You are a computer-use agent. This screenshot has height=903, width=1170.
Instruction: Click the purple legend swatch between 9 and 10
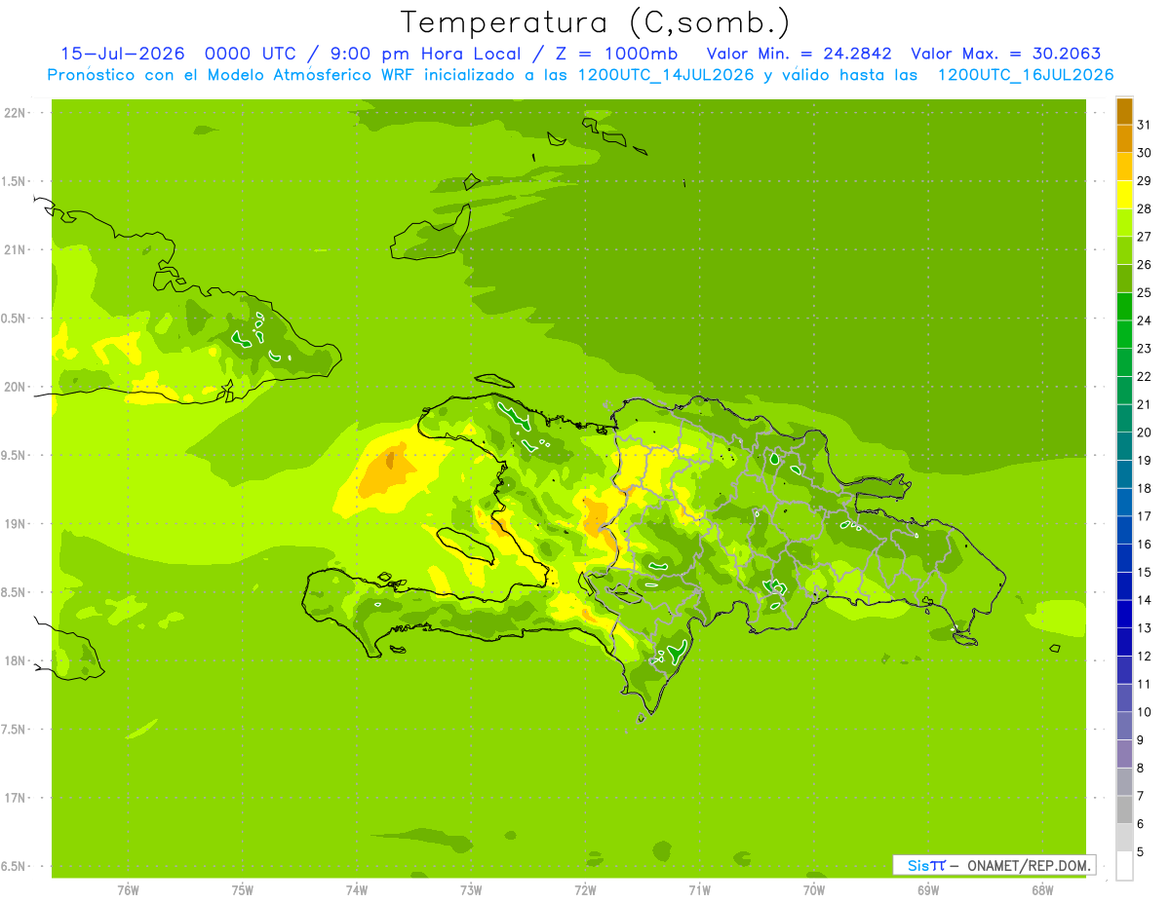(1124, 726)
